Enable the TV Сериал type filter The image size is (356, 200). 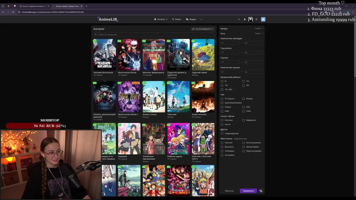tap(222, 99)
